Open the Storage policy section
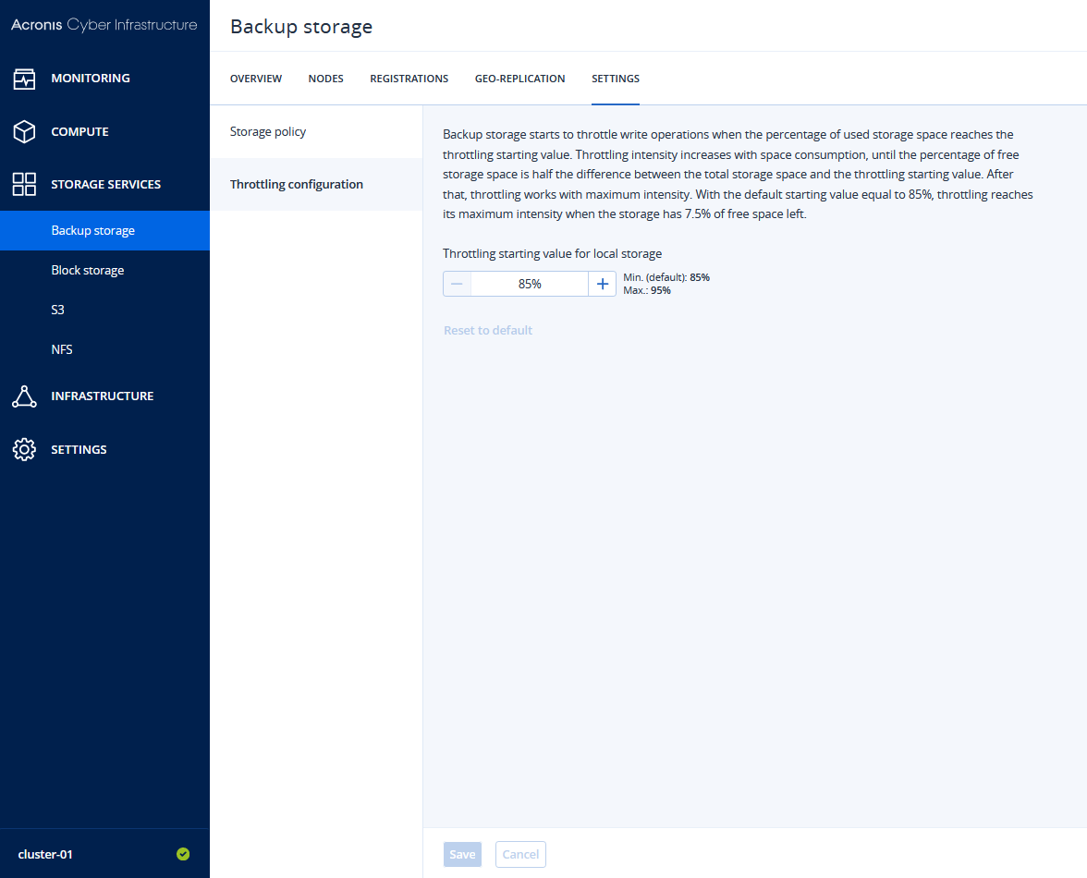The image size is (1087, 878). click(268, 131)
